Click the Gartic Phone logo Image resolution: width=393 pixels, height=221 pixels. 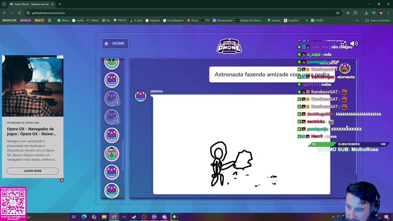pos(229,46)
